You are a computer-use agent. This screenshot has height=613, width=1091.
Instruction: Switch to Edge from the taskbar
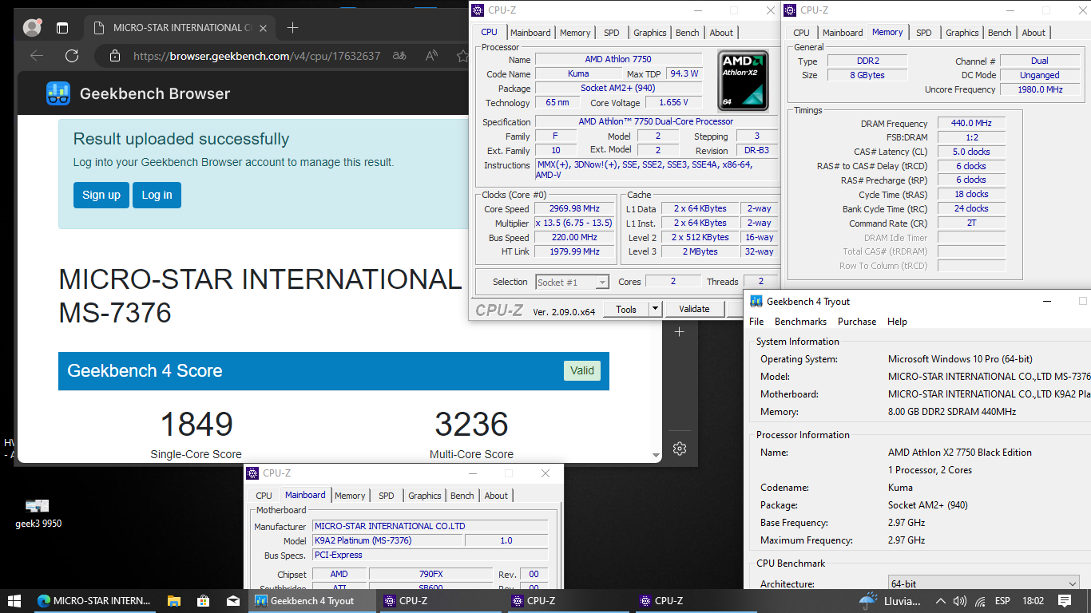(94, 601)
